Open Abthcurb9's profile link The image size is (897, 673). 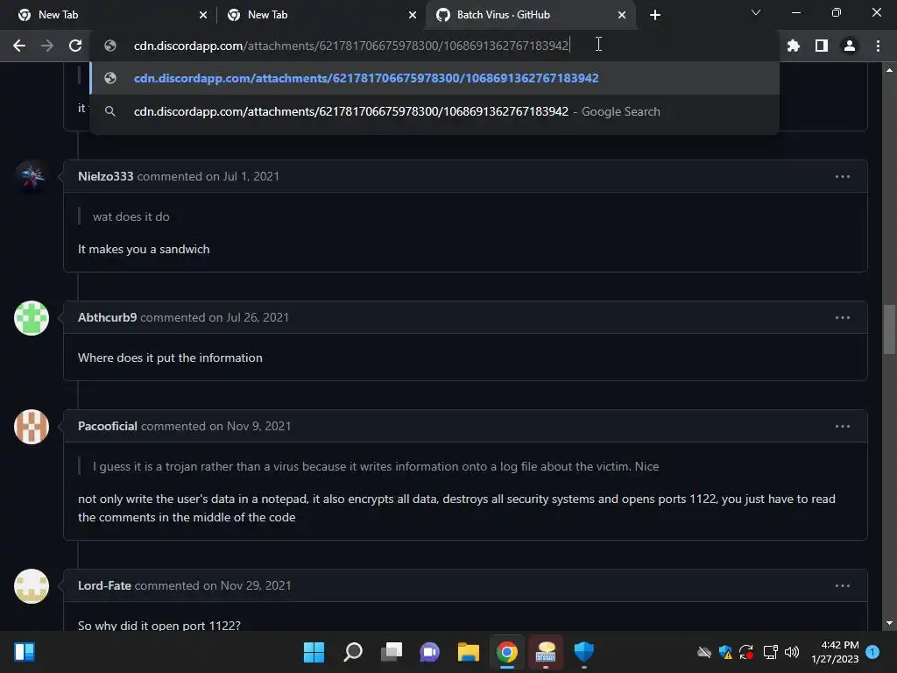[x=107, y=317]
